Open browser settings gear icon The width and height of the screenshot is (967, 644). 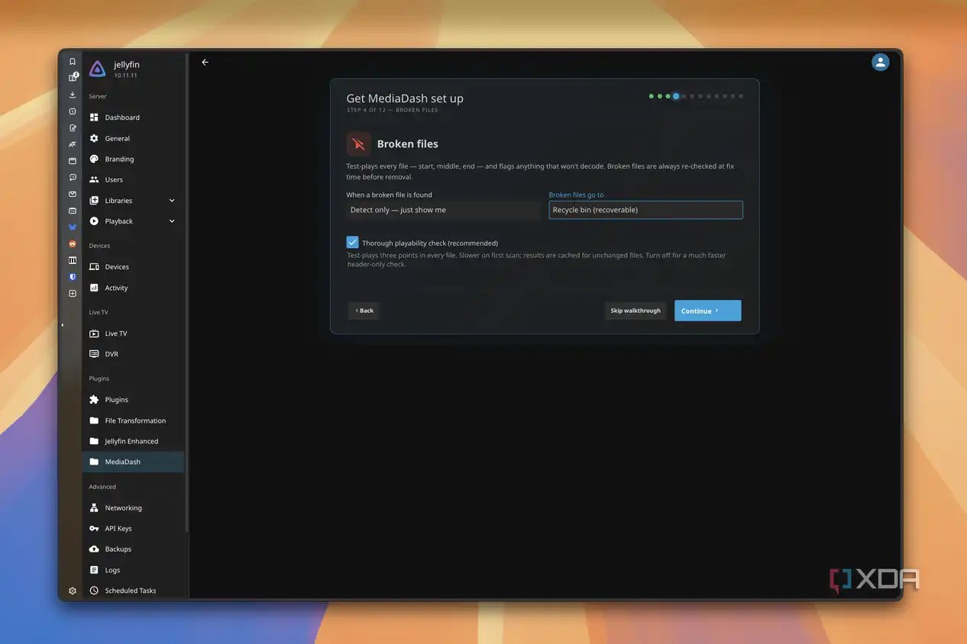coord(73,591)
